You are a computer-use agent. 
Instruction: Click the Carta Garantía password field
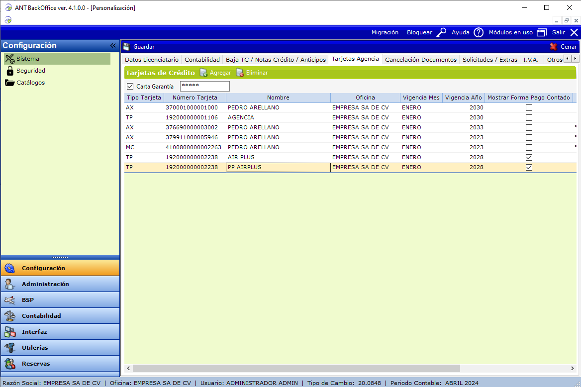click(x=204, y=87)
